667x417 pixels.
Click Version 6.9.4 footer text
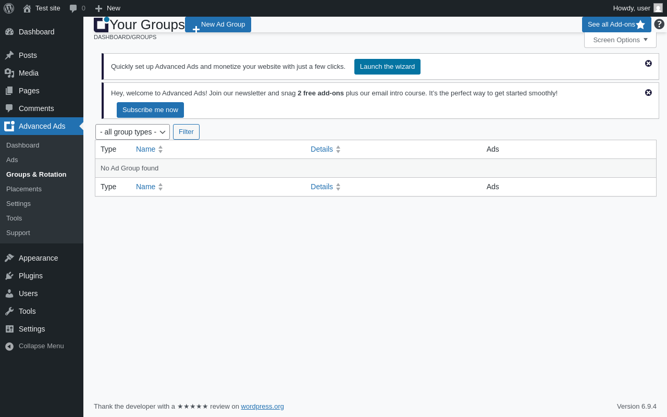637,407
